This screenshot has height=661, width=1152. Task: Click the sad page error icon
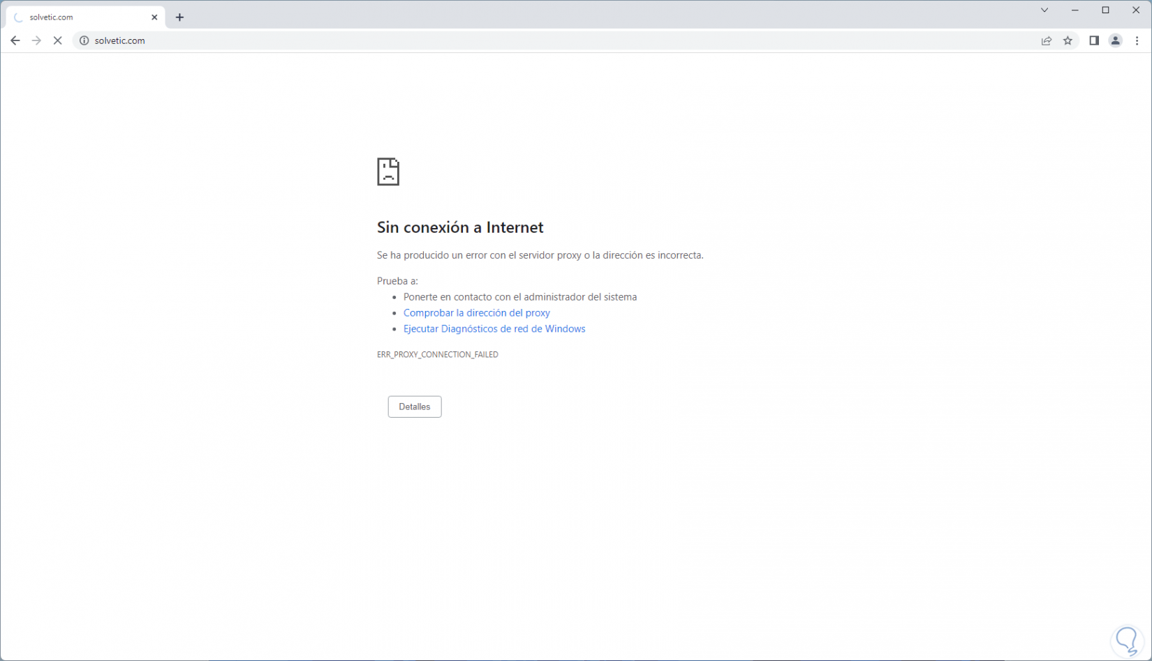coord(388,172)
